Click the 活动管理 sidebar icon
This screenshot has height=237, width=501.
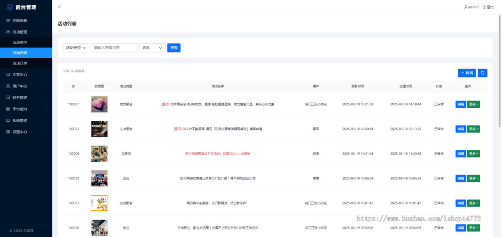[x=8, y=32]
